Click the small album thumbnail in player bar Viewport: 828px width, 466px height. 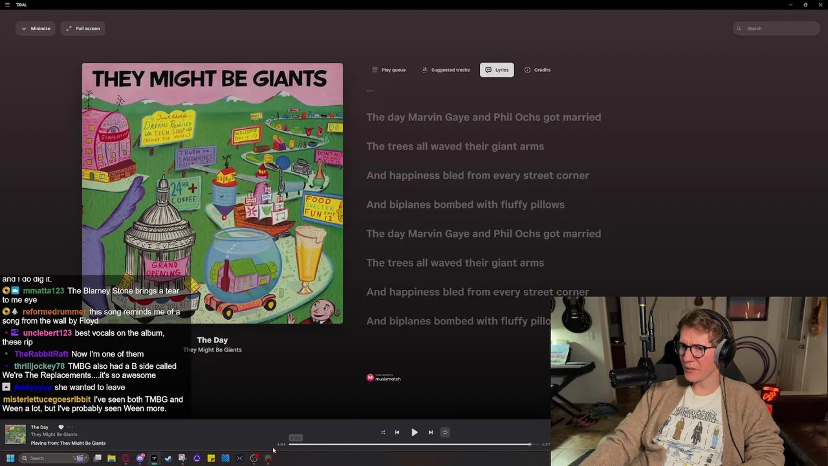[16, 434]
